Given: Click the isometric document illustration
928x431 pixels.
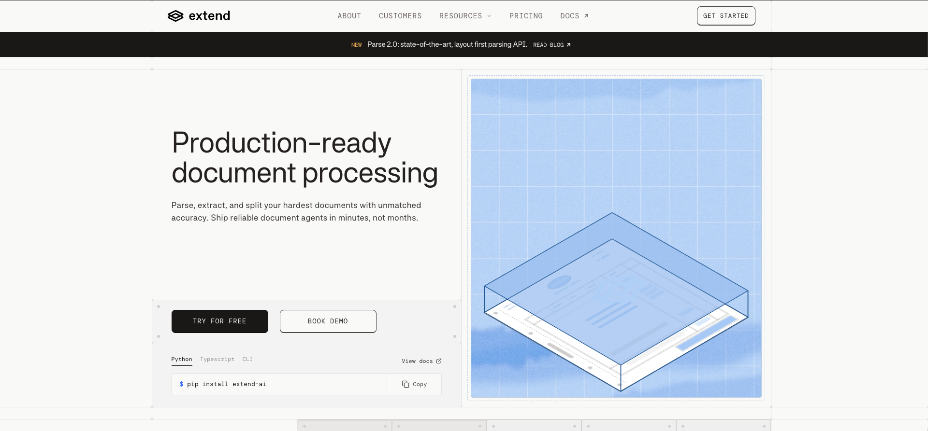Looking at the screenshot, I should click(616, 302).
